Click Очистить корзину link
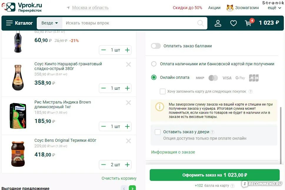Screen dimensions: 285x190 (x=119, y=178)
